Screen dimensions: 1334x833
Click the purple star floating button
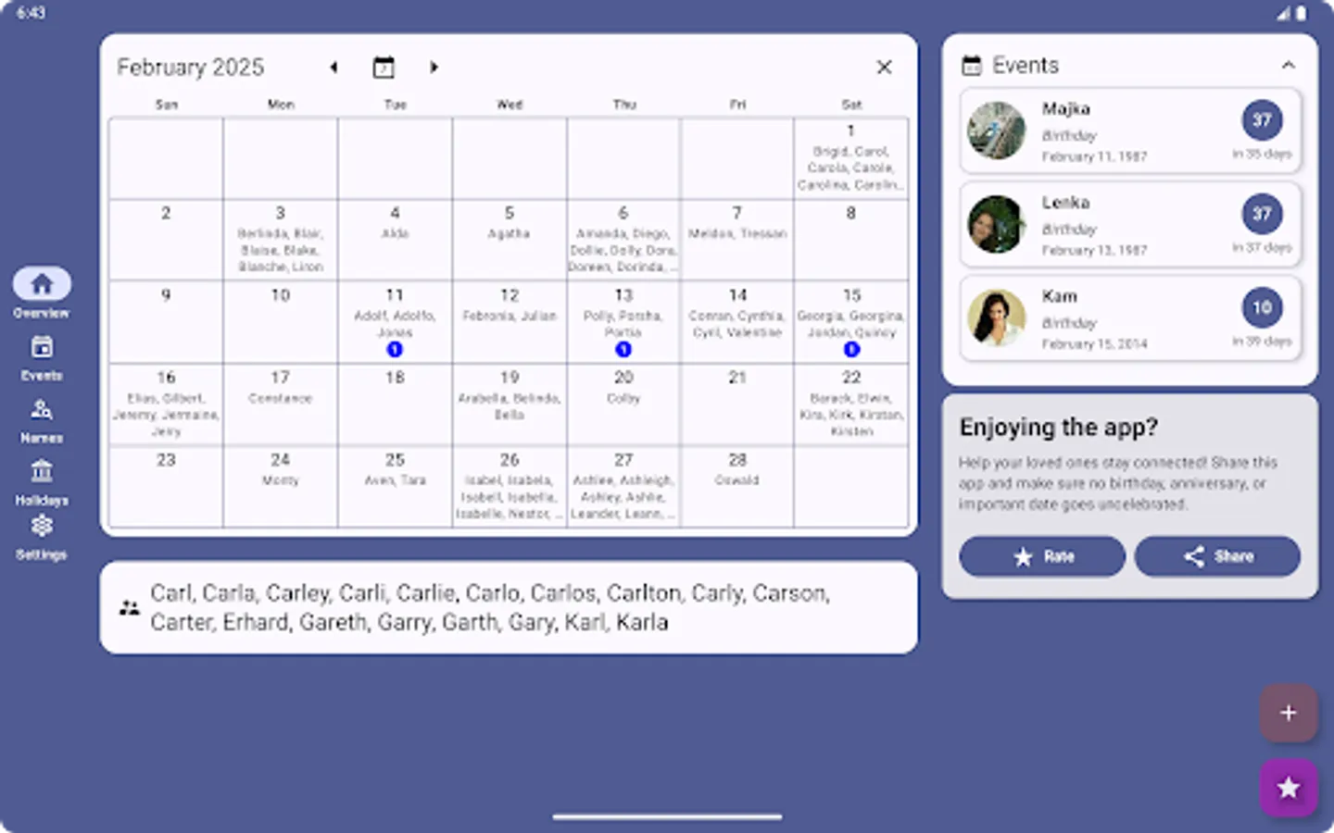1288,788
